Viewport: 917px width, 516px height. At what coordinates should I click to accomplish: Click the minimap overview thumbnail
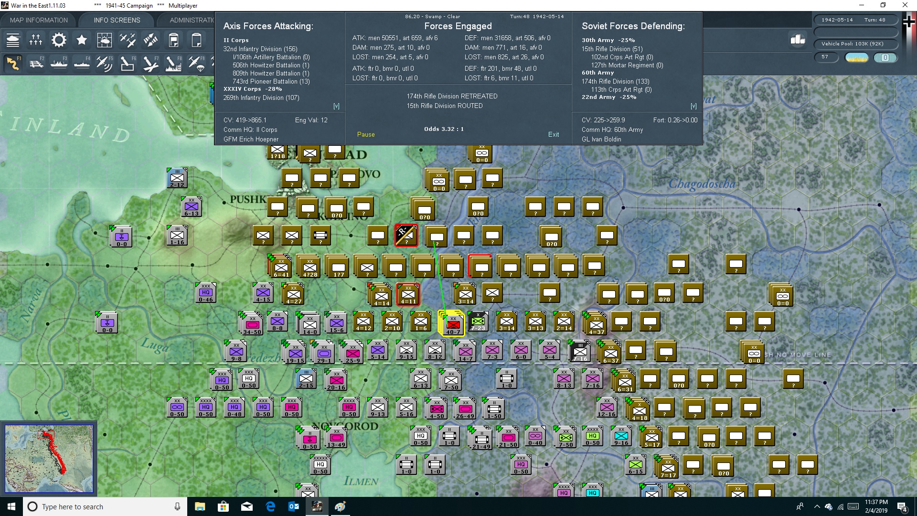pos(49,459)
